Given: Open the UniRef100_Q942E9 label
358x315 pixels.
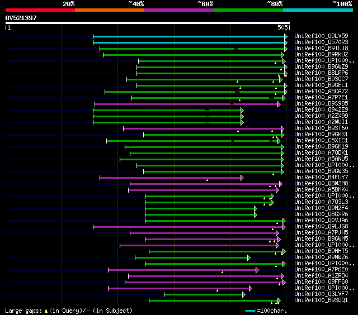Looking at the screenshot, I should pyautogui.click(x=321, y=110).
